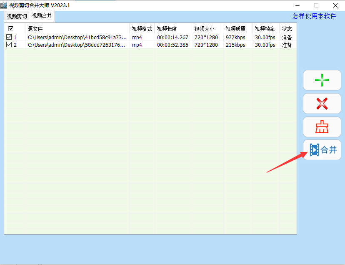
Task: Click the red X remove-video icon
Action: pyautogui.click(x=322, y=103)
